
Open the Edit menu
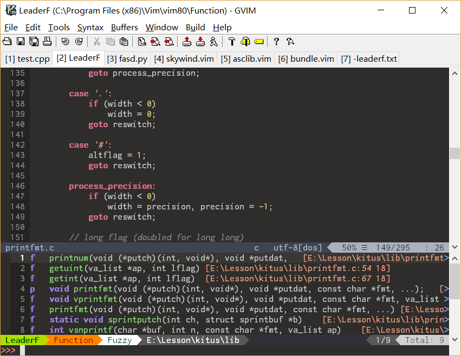pyautogui.click(x=33, y=27)
